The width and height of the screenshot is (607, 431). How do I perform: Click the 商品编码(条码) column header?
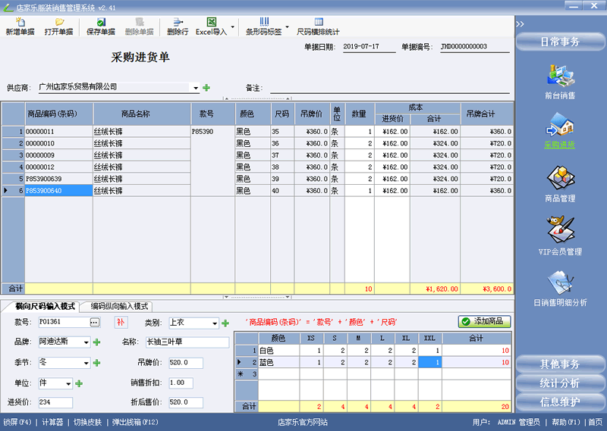click(59, 114)
